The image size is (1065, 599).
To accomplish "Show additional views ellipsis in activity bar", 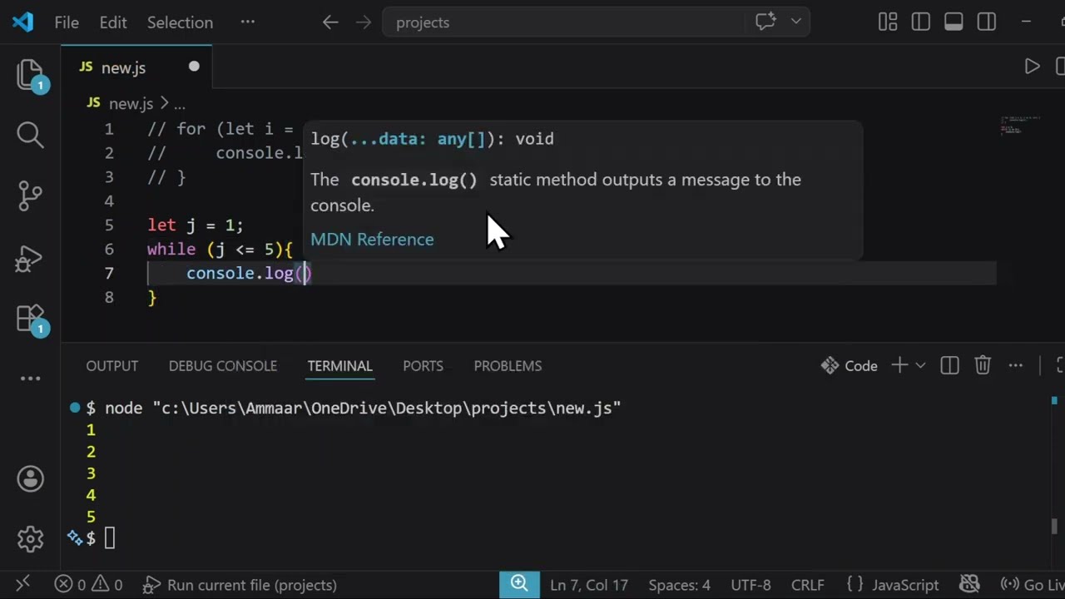I will point(30,379).
